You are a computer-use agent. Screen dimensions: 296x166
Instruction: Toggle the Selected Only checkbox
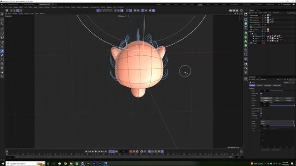(261, 111)
